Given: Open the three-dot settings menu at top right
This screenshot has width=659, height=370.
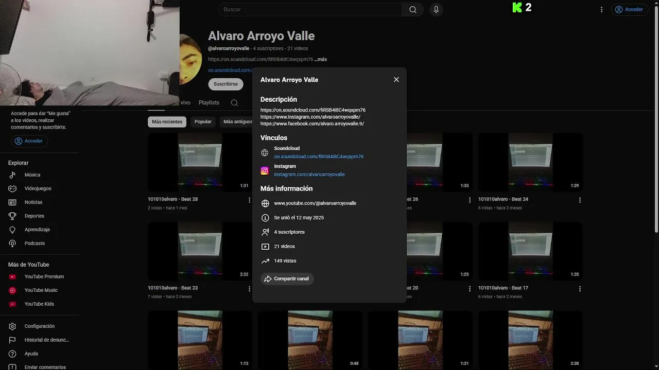Looking at the screenshot, I should coord(601,9).
